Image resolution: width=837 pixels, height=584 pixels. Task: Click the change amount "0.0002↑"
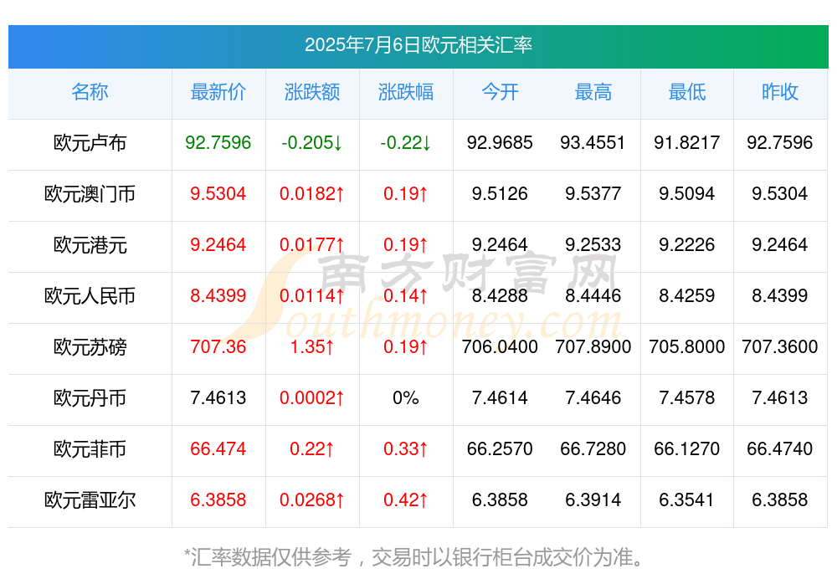click(312, 397)
